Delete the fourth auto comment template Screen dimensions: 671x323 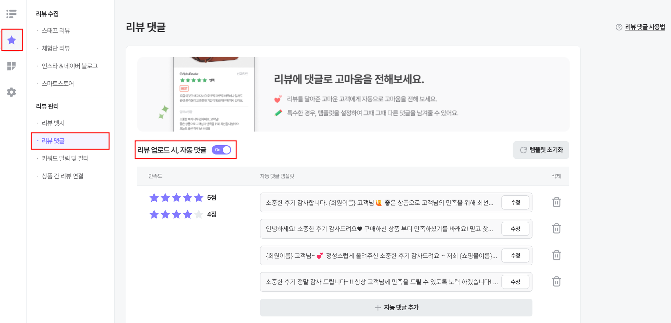[x=556, y=282]
